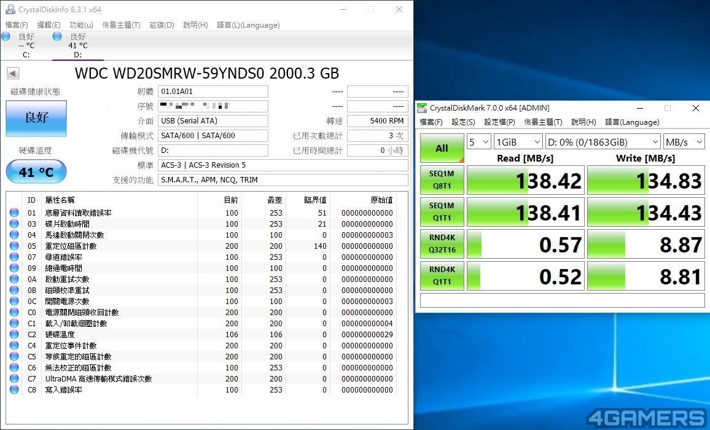Click status orb for attribute 05 row

[x=14, y=246]
